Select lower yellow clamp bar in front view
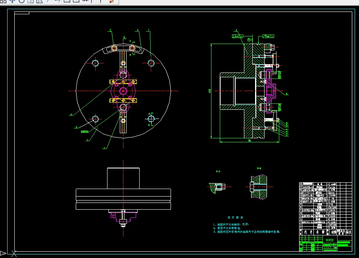The image size is (359, 258). coord(123,100)
